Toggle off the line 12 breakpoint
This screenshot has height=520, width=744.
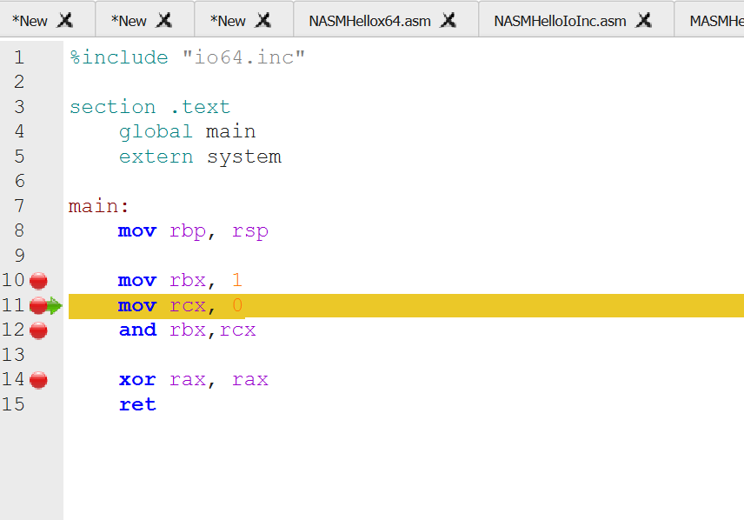38,330
